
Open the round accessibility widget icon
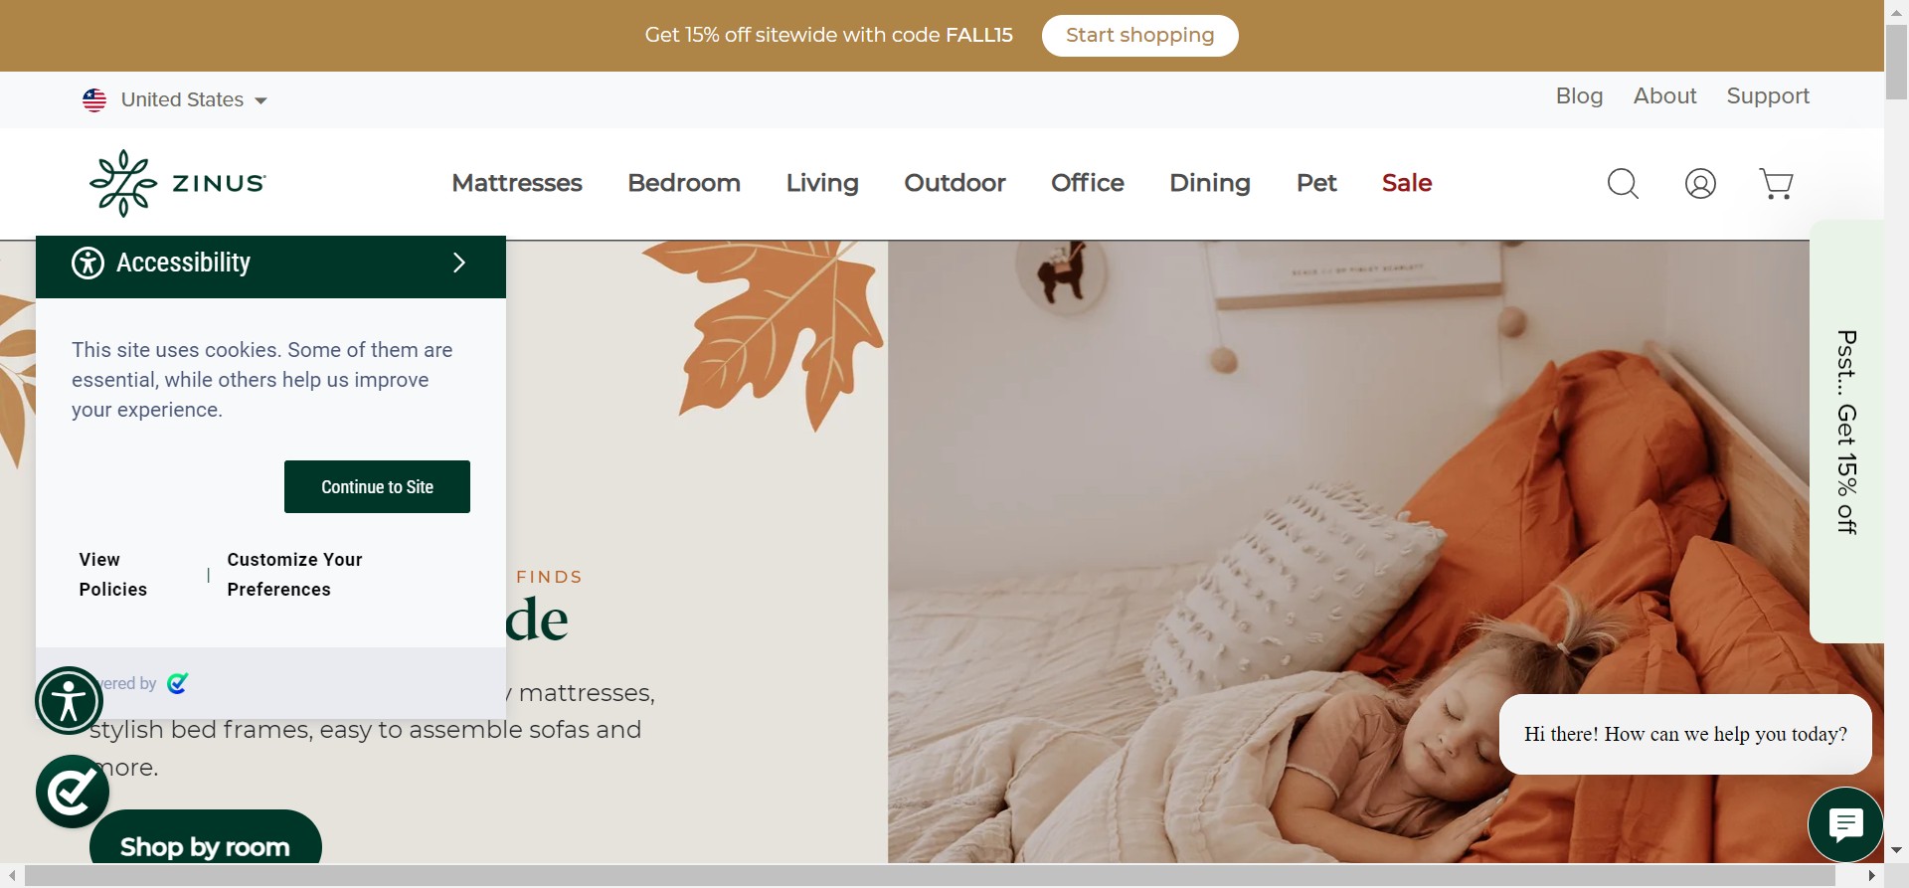click(69, 701)
